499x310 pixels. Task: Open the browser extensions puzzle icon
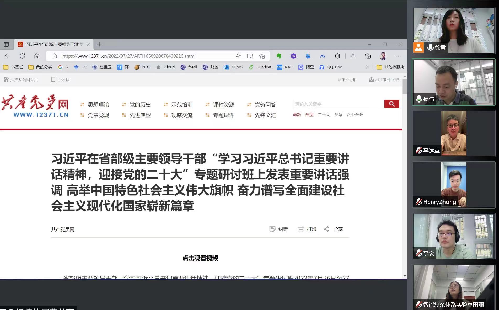(337, 56)
